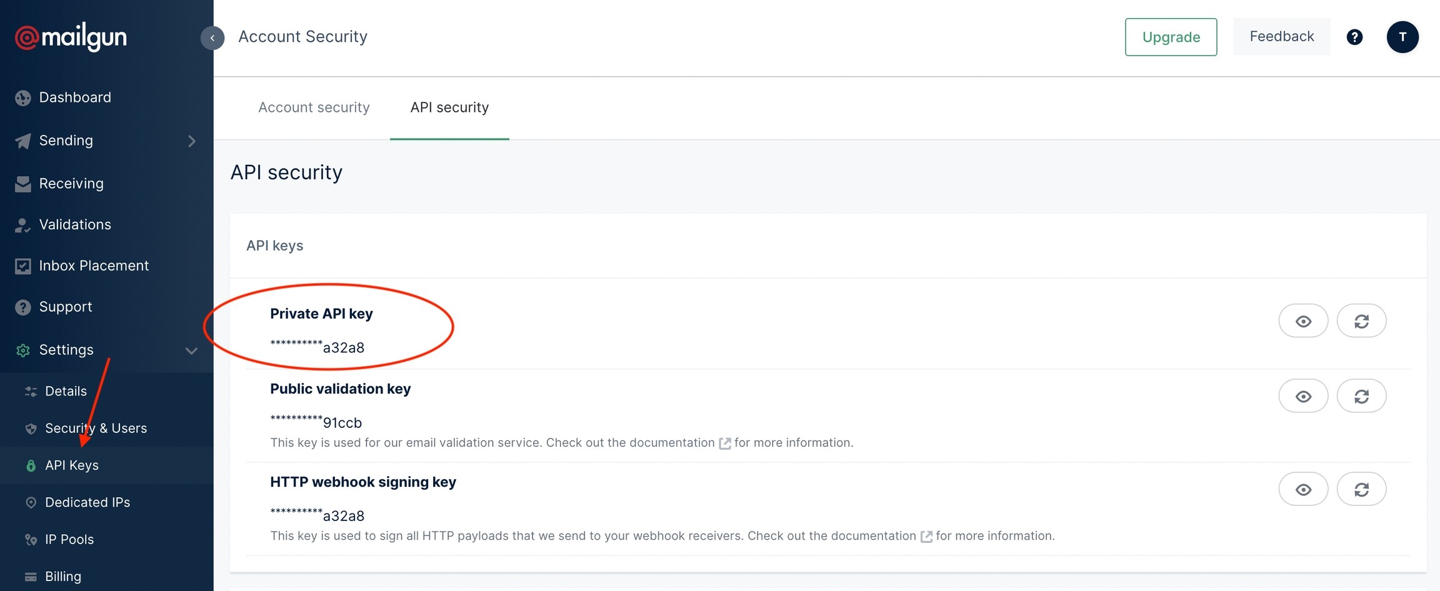Open Dashboard from the sidebar
The width and height of the screenshot is (1440, 591).
pyautogui.click(x=75, y=97)
